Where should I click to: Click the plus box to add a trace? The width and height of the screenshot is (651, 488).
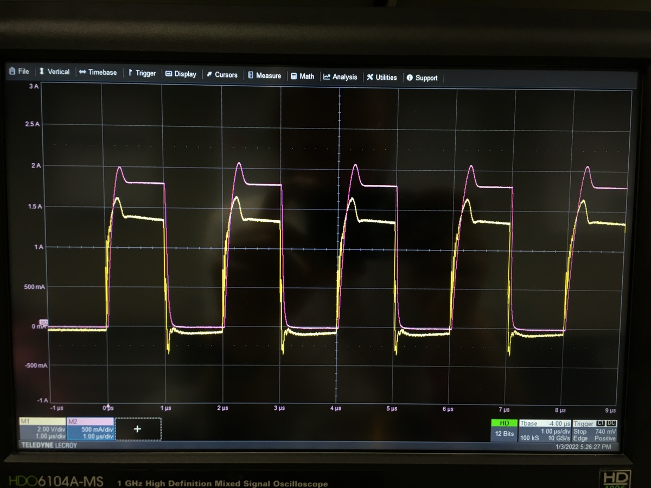pos(138,429)
